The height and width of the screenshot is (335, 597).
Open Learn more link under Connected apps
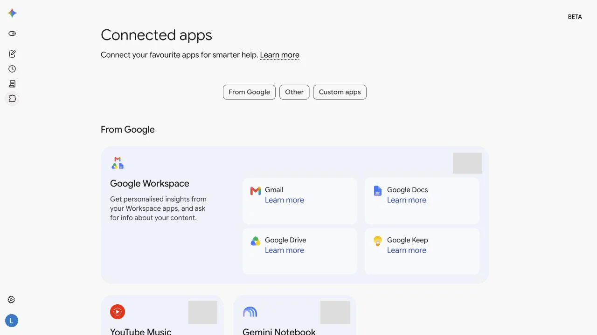[279, 55]
